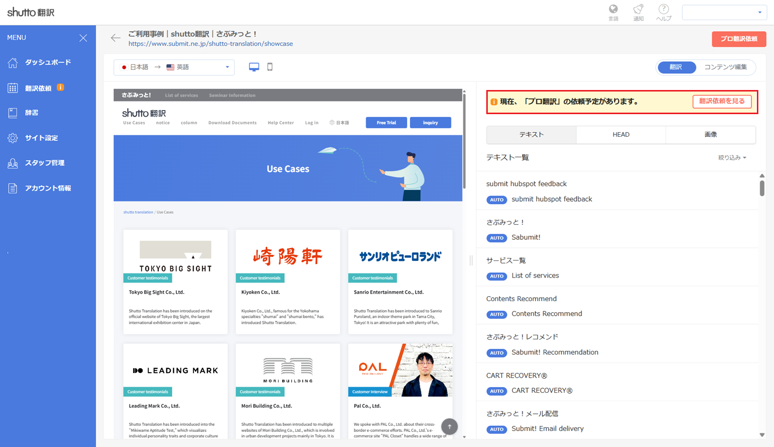The height and width of the screenshot is (447, 774).
Task: Select source text 'サービス一覧'
Action: (x=506, y=260)
